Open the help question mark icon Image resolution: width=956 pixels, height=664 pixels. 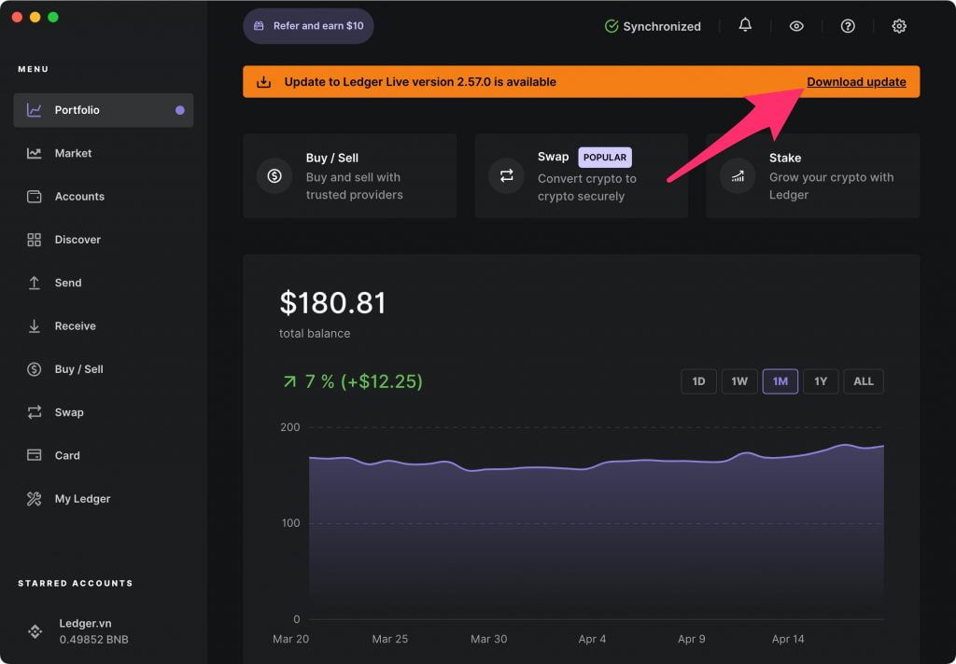click(x=848, y=26)
